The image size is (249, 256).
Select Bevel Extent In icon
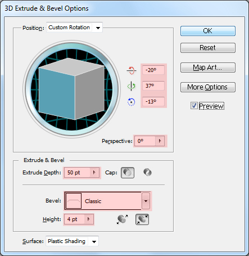click(142, 219)
